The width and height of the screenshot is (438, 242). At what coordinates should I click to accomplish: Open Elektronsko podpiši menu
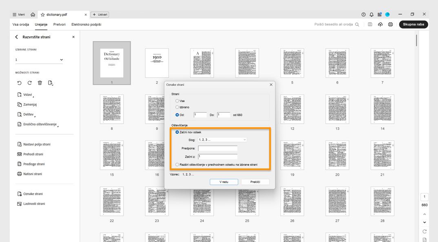click(x=86, y=24)
